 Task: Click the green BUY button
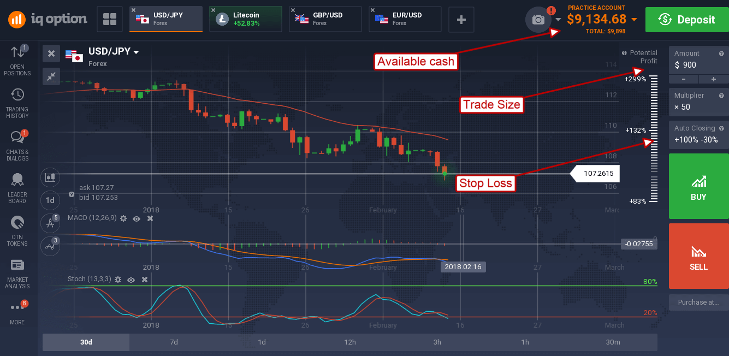coord(698,186)
